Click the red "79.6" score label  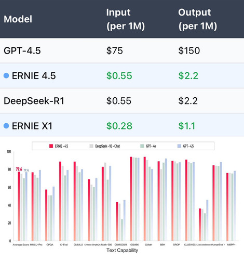[19, 169]
